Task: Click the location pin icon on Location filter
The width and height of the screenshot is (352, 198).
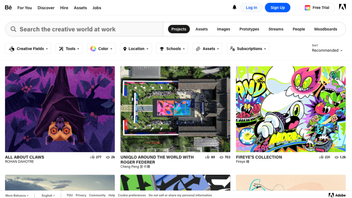Action: pos(125,48)
